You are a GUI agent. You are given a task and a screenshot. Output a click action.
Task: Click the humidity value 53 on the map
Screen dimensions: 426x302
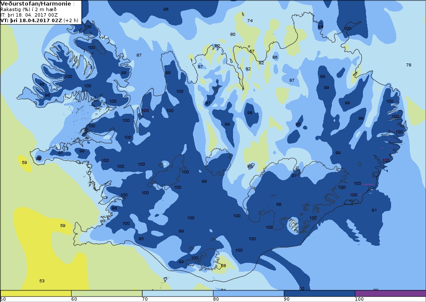pyautogui.click(x=42, y=281)
